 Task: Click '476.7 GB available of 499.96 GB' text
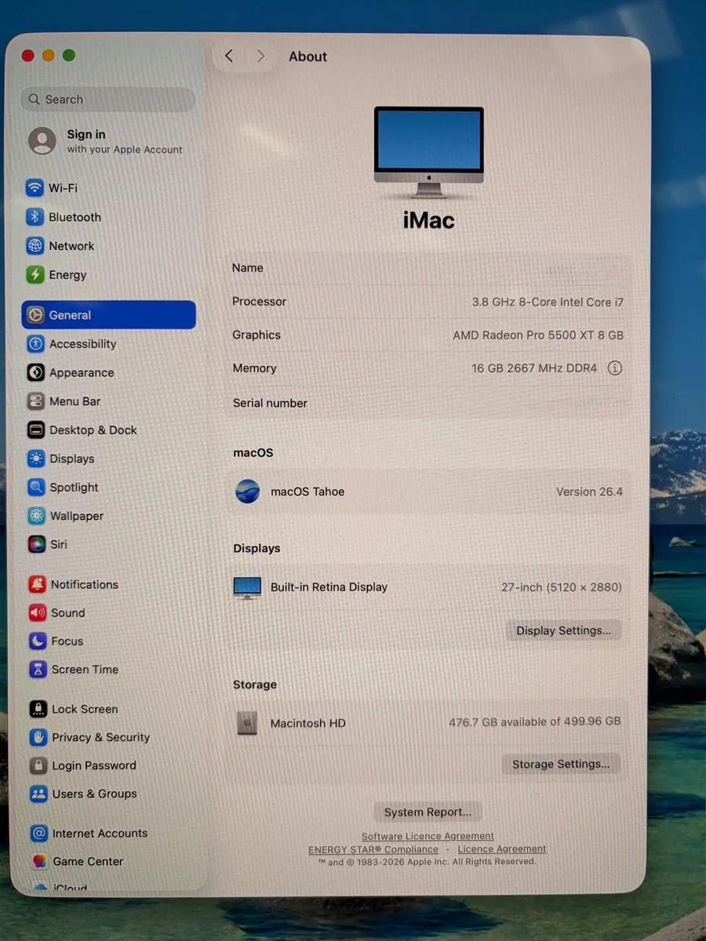535,721
